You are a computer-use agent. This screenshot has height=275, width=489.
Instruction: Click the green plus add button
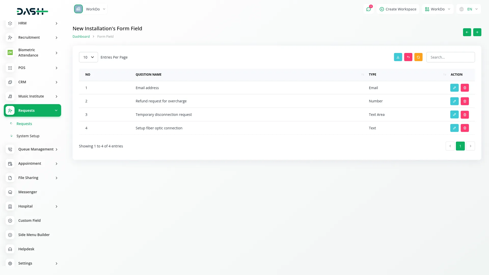477,32
